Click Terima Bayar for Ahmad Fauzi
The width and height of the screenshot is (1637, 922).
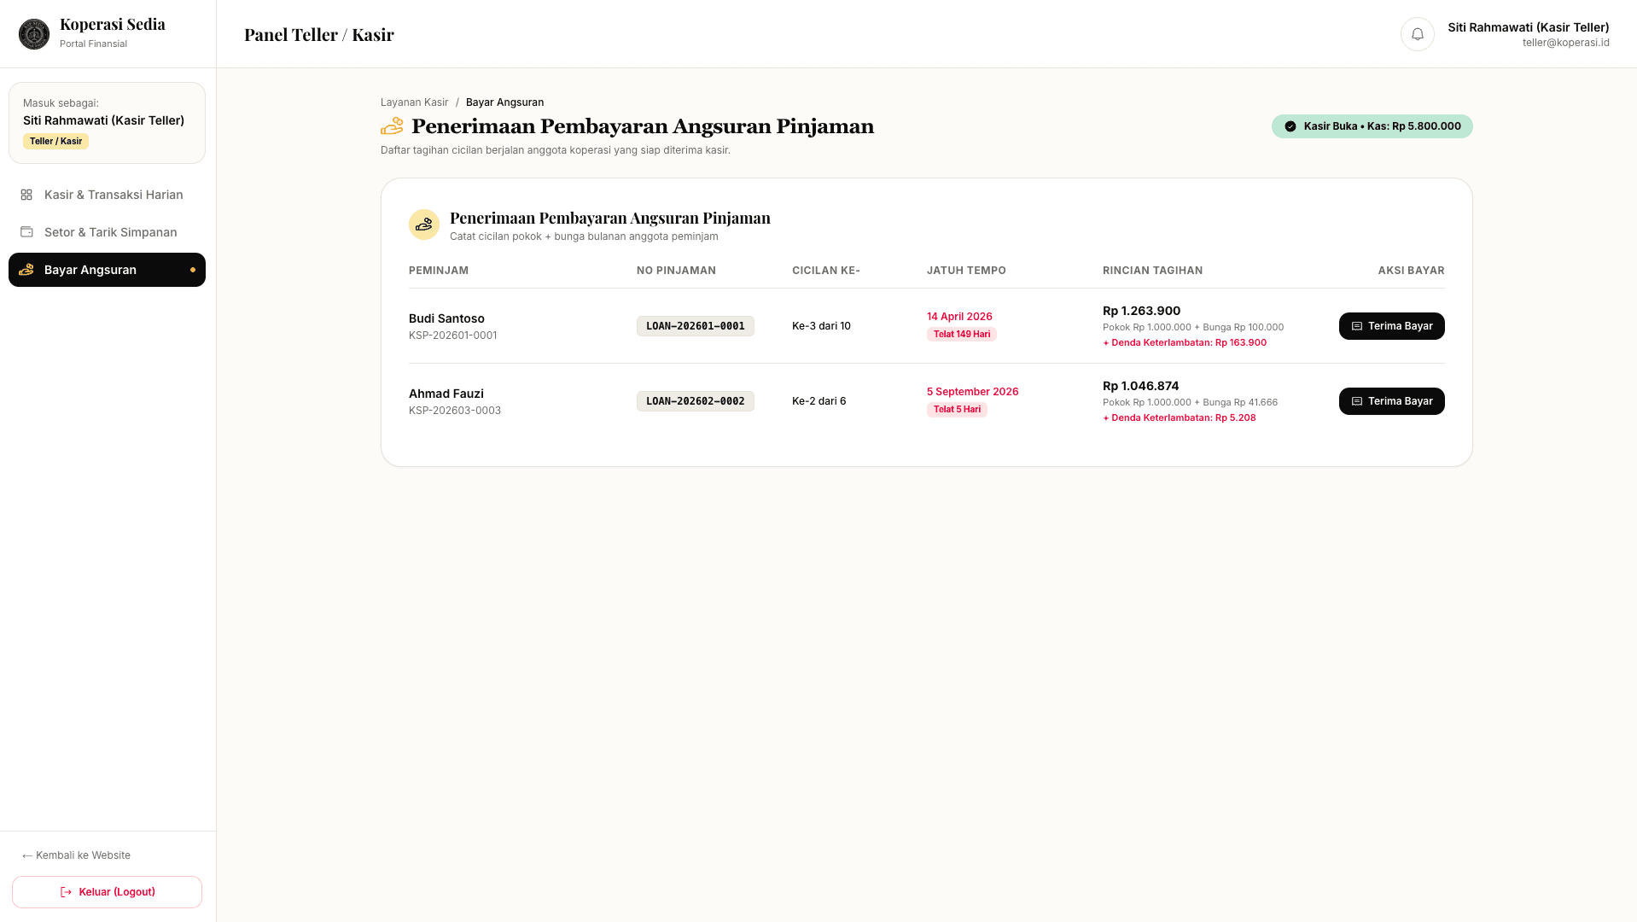(x=1391, y=401)
